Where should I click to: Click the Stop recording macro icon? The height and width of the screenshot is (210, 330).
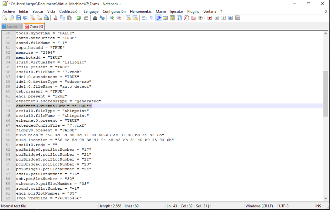(x=217, y=18)
